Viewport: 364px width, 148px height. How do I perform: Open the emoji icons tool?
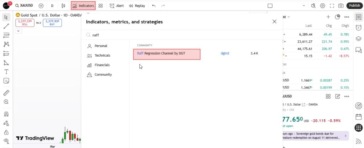(x=6, y=81)
